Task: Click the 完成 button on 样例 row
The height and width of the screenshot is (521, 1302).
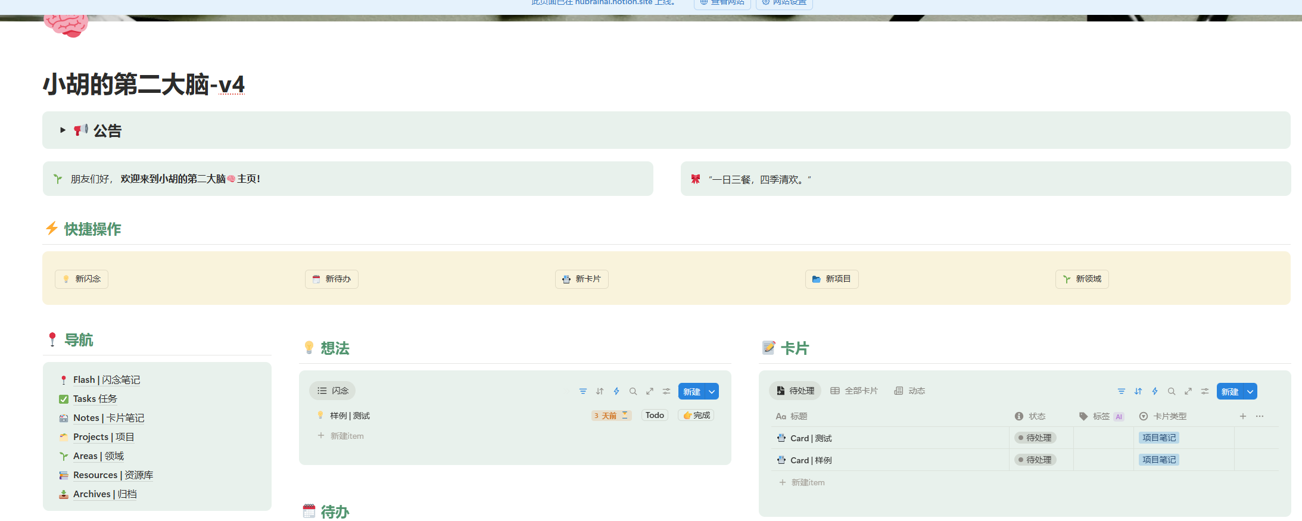Action: (x=696, y=415)
